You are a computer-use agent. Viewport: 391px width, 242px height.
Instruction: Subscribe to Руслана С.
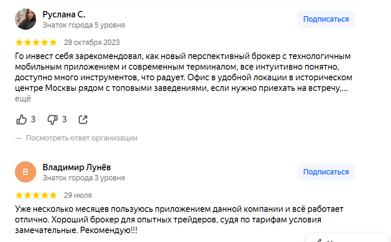325,19
